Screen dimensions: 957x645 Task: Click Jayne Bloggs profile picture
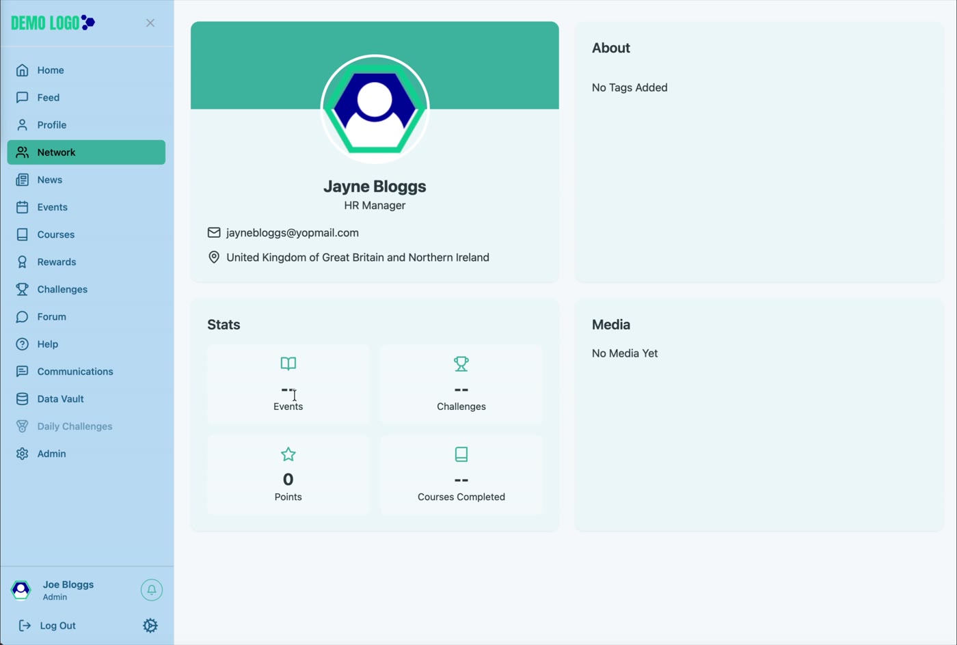pos(375,109)
